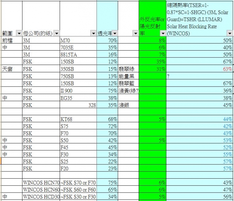Image resolution: width=234 pixels, height=201 pixels.
Task: Select the cell M70
Action: pos(78,40)
